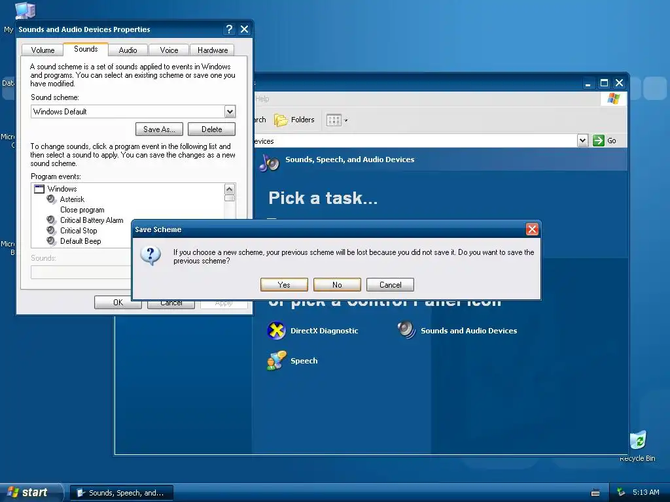670x502 pixels.
Task: Click the help question mark in Properties title bar
Action: pyautogui.click(x=230, y=29)
